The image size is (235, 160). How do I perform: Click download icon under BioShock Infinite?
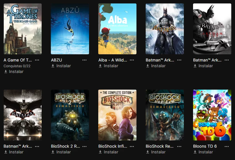[100, 152]
